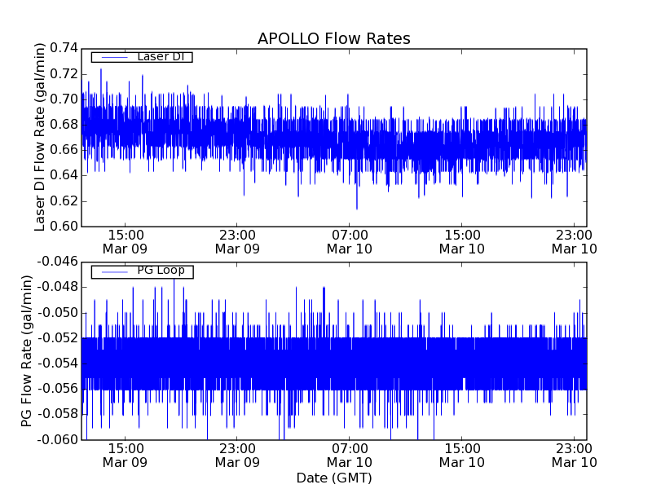The image size is (652, 489).
Task: Click the -0.054 tick label on bottom plot
Action: point(57,363)
